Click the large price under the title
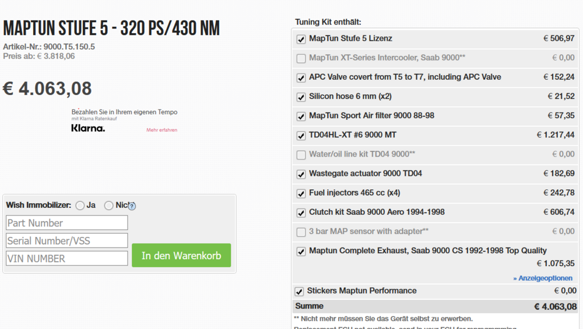The width and height of the screenshot is (583, 329). pos(47,89)
